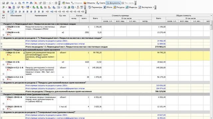Image resolution: width=213 pixels, height=119 pixels.
Task: Collapse the Раздел 3 Генеральный план section
Action: point(1,94)
